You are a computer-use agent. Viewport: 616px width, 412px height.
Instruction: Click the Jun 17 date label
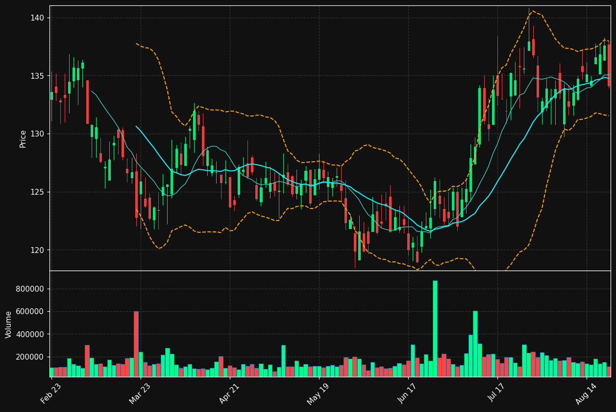(407, 393)
